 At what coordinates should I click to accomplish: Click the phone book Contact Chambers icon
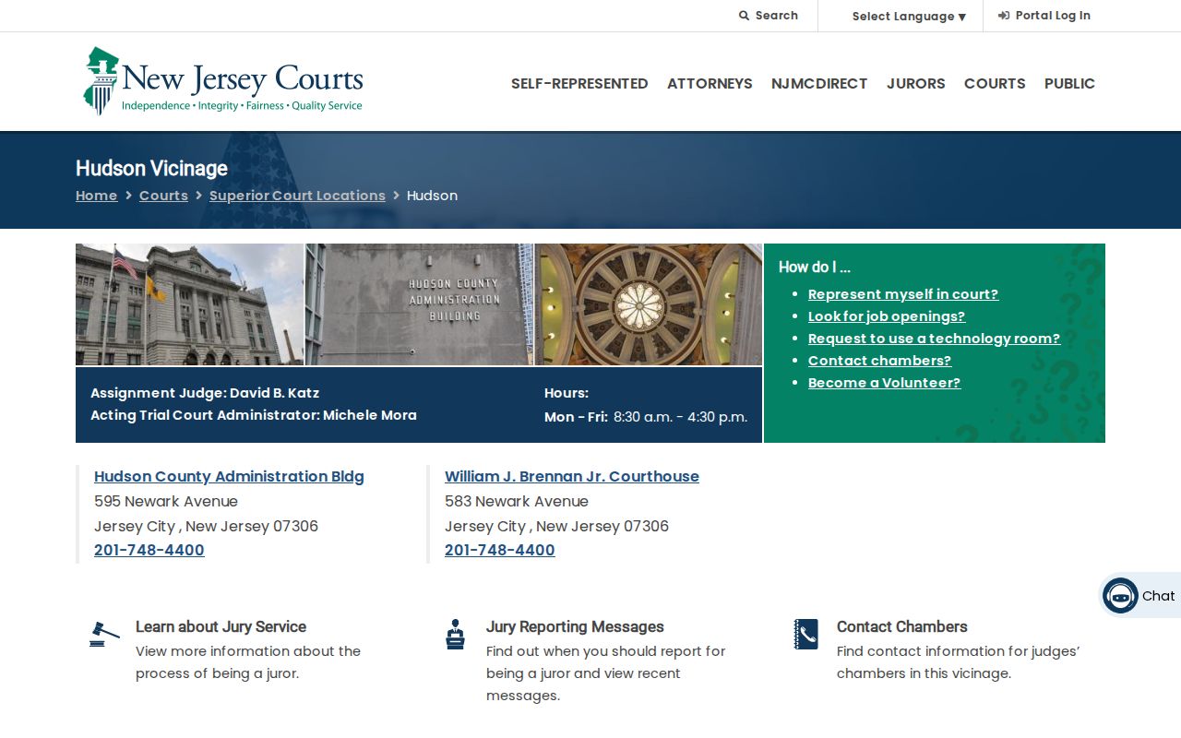[x=805, y=635]
